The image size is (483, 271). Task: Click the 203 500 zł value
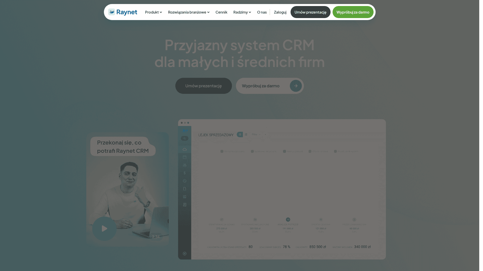(255, 229)
